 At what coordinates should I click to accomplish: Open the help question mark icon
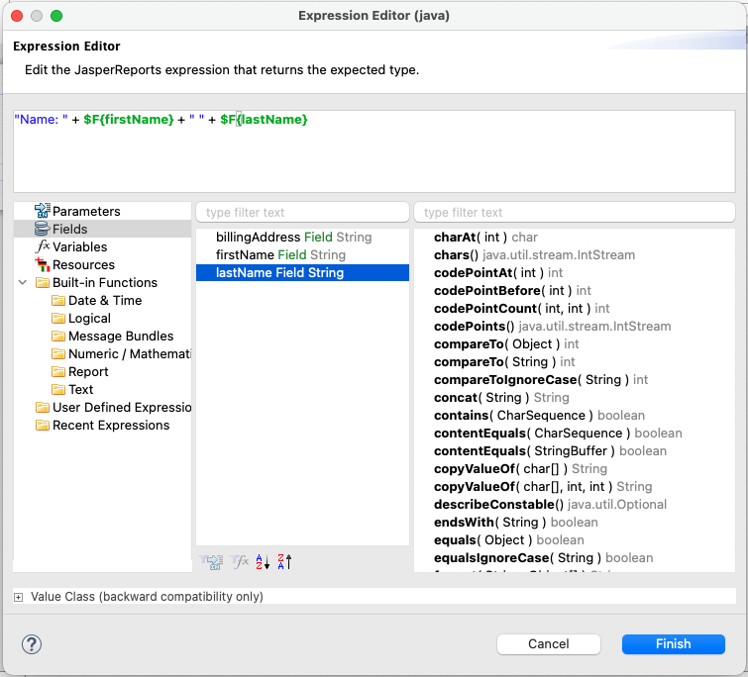[32, 644]
